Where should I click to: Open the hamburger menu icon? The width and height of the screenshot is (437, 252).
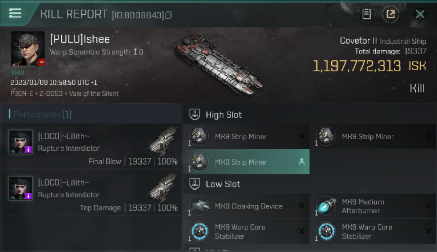tap(15, 13)
